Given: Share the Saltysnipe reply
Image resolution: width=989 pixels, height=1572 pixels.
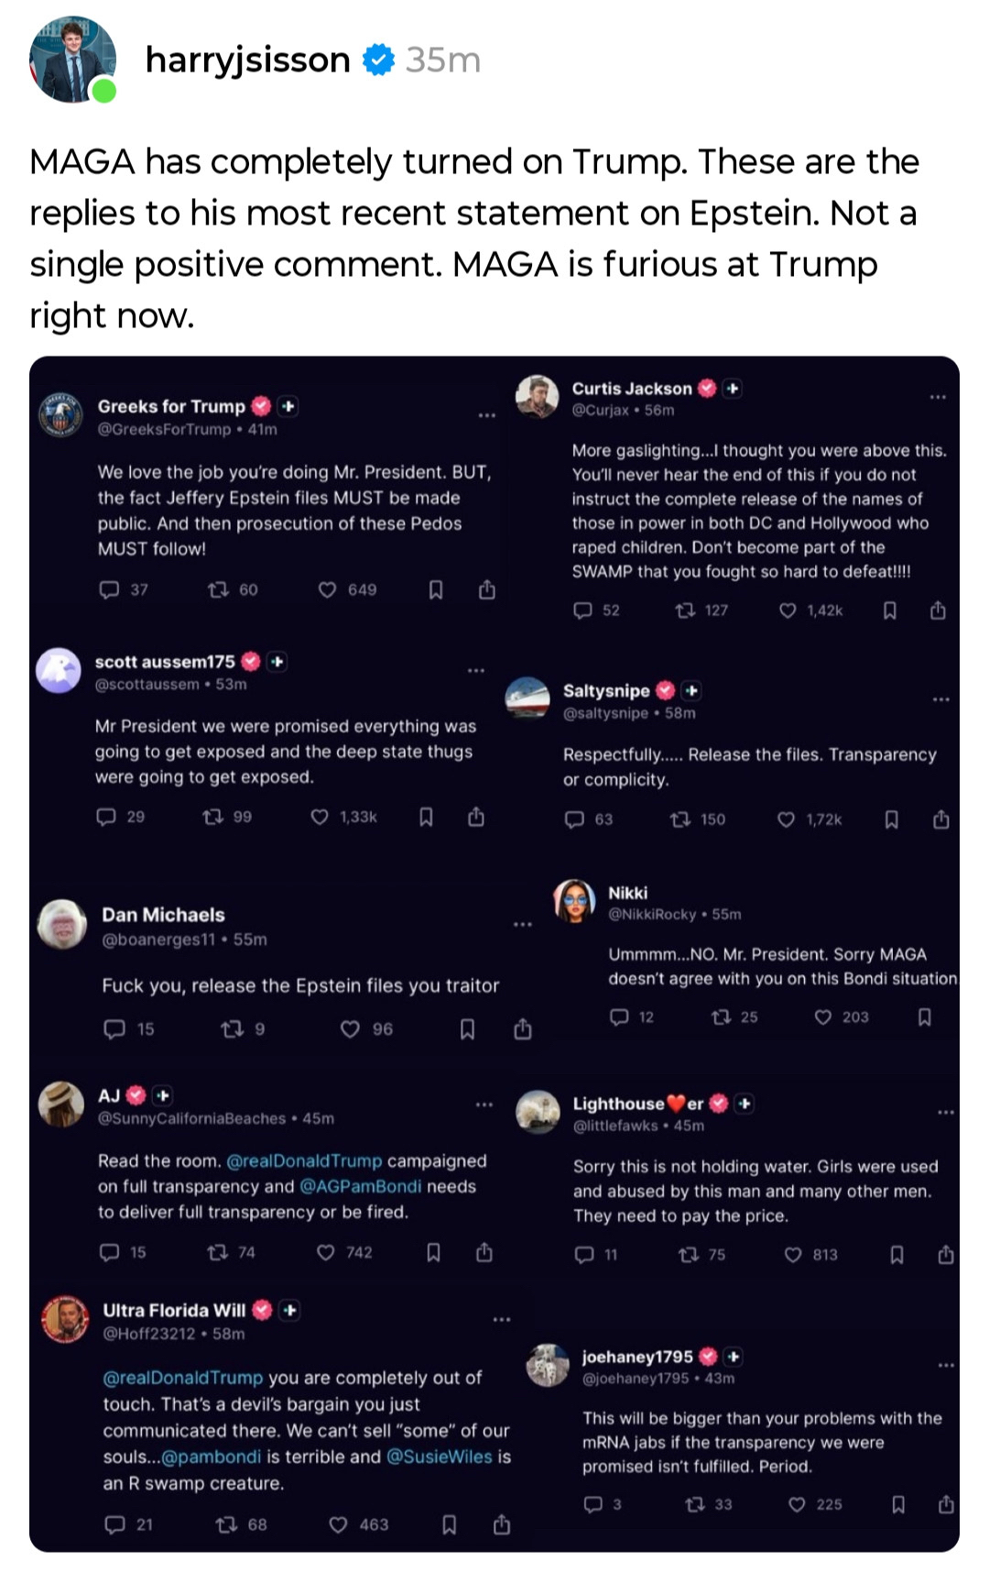Looking at the screenshot, I should click(940, 819).
